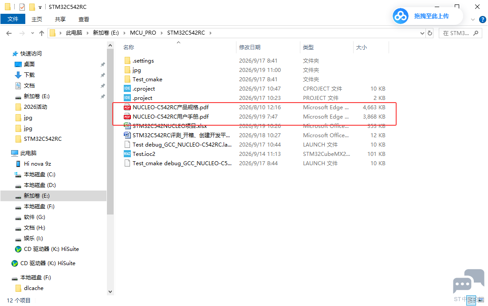The image size is (488, 306).
Task: Switch to the 查看 ribbon tab
Action: click(84, 20)
